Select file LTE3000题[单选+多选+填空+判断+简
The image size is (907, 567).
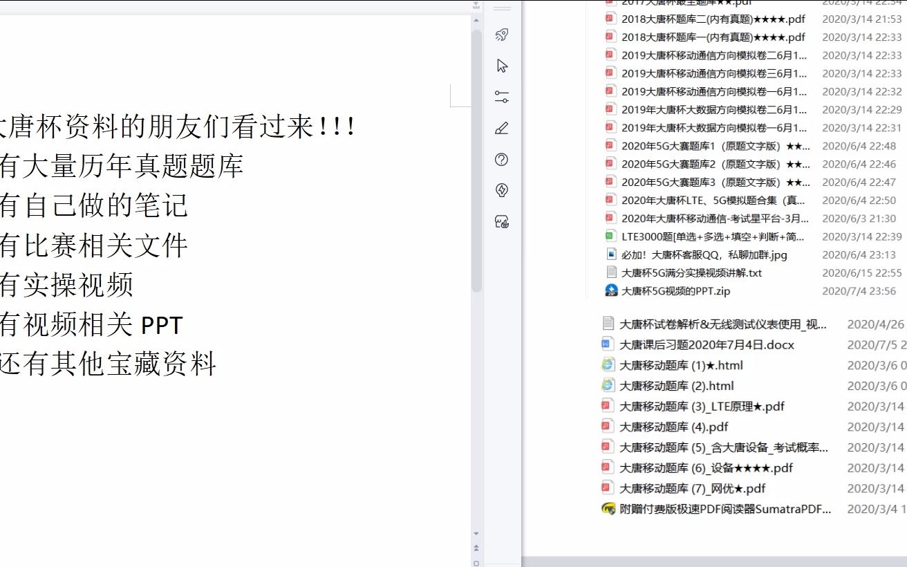(713, 236)
